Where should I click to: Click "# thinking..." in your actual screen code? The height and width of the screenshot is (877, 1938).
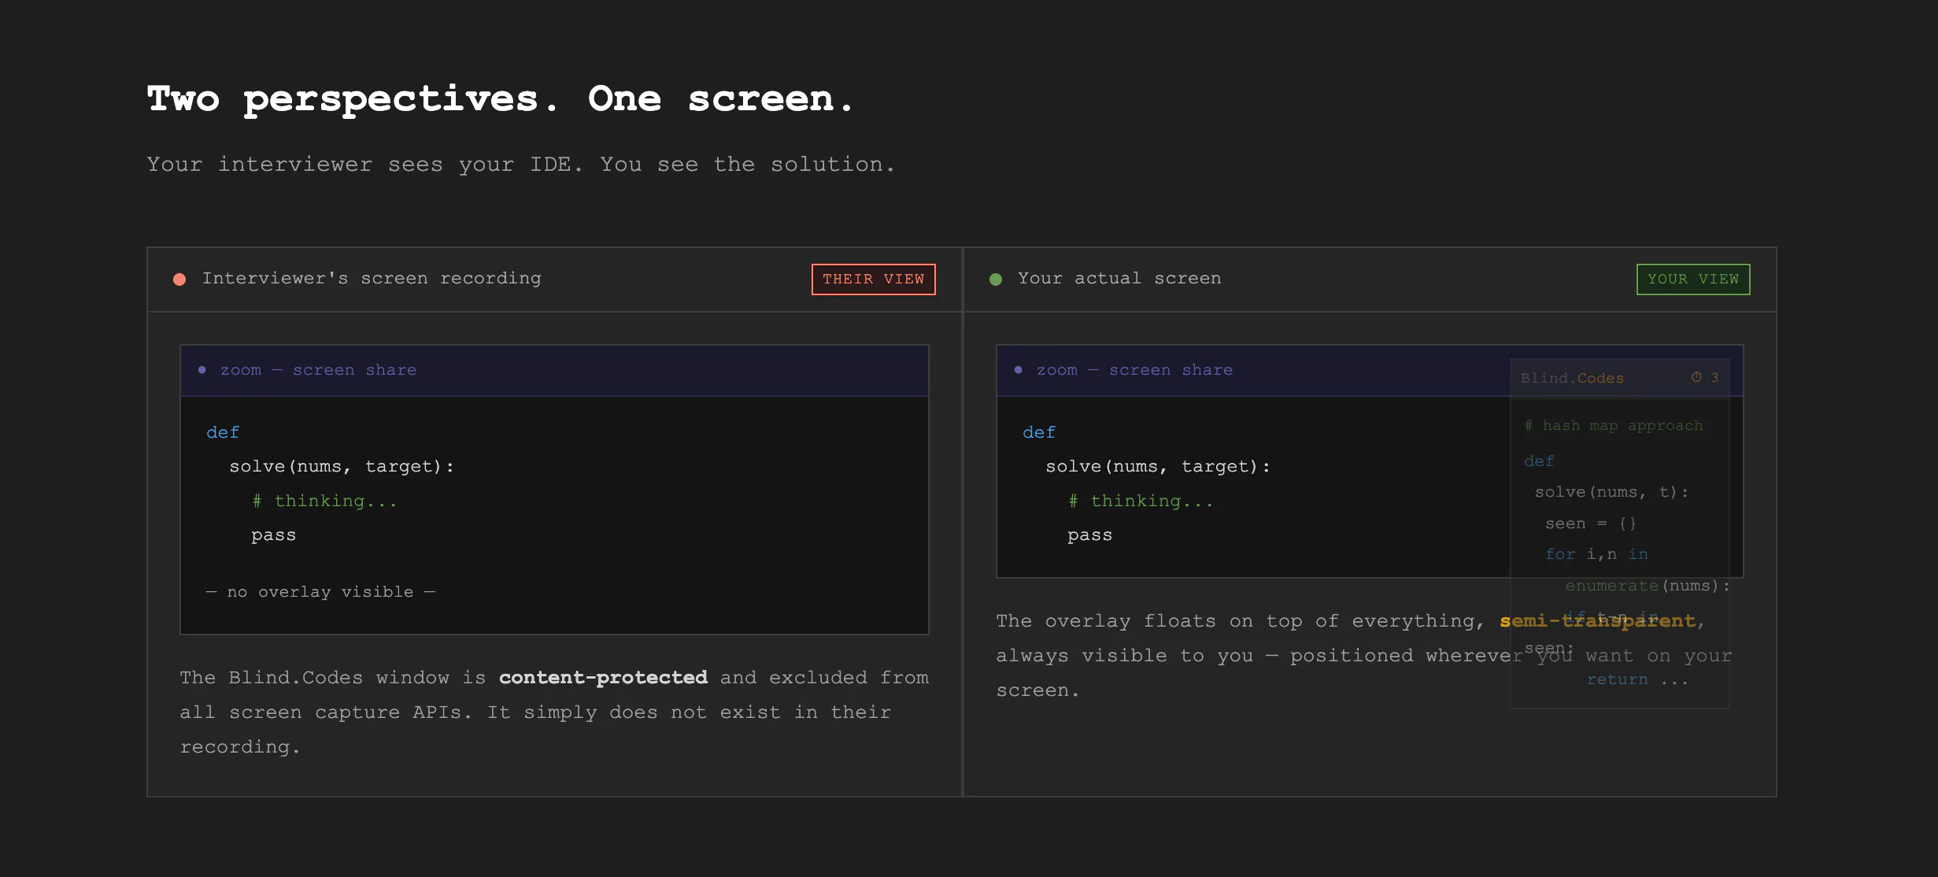(x=1141, y=501)
